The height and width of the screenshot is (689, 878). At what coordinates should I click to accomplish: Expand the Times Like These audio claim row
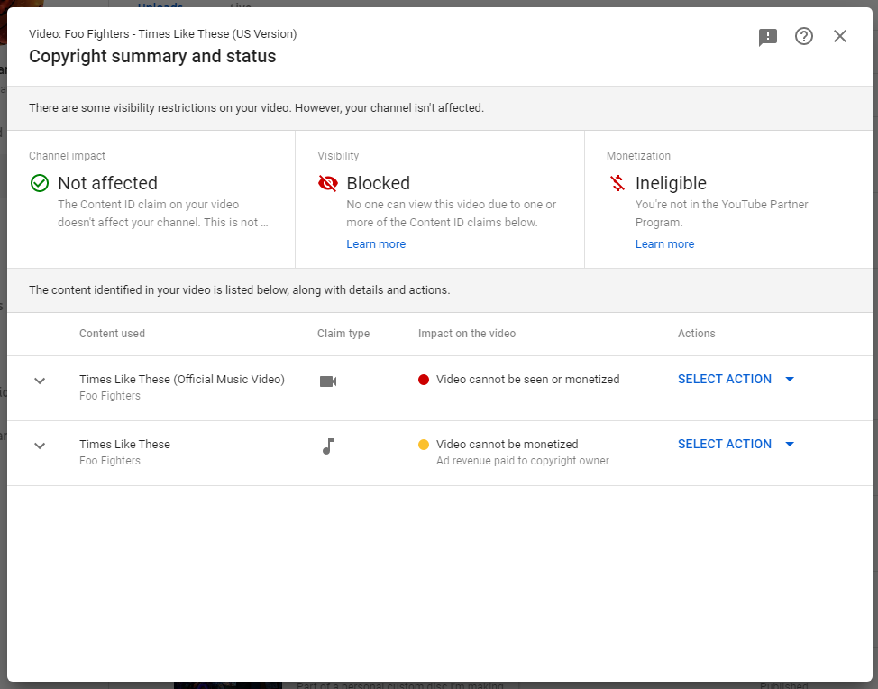40,446
